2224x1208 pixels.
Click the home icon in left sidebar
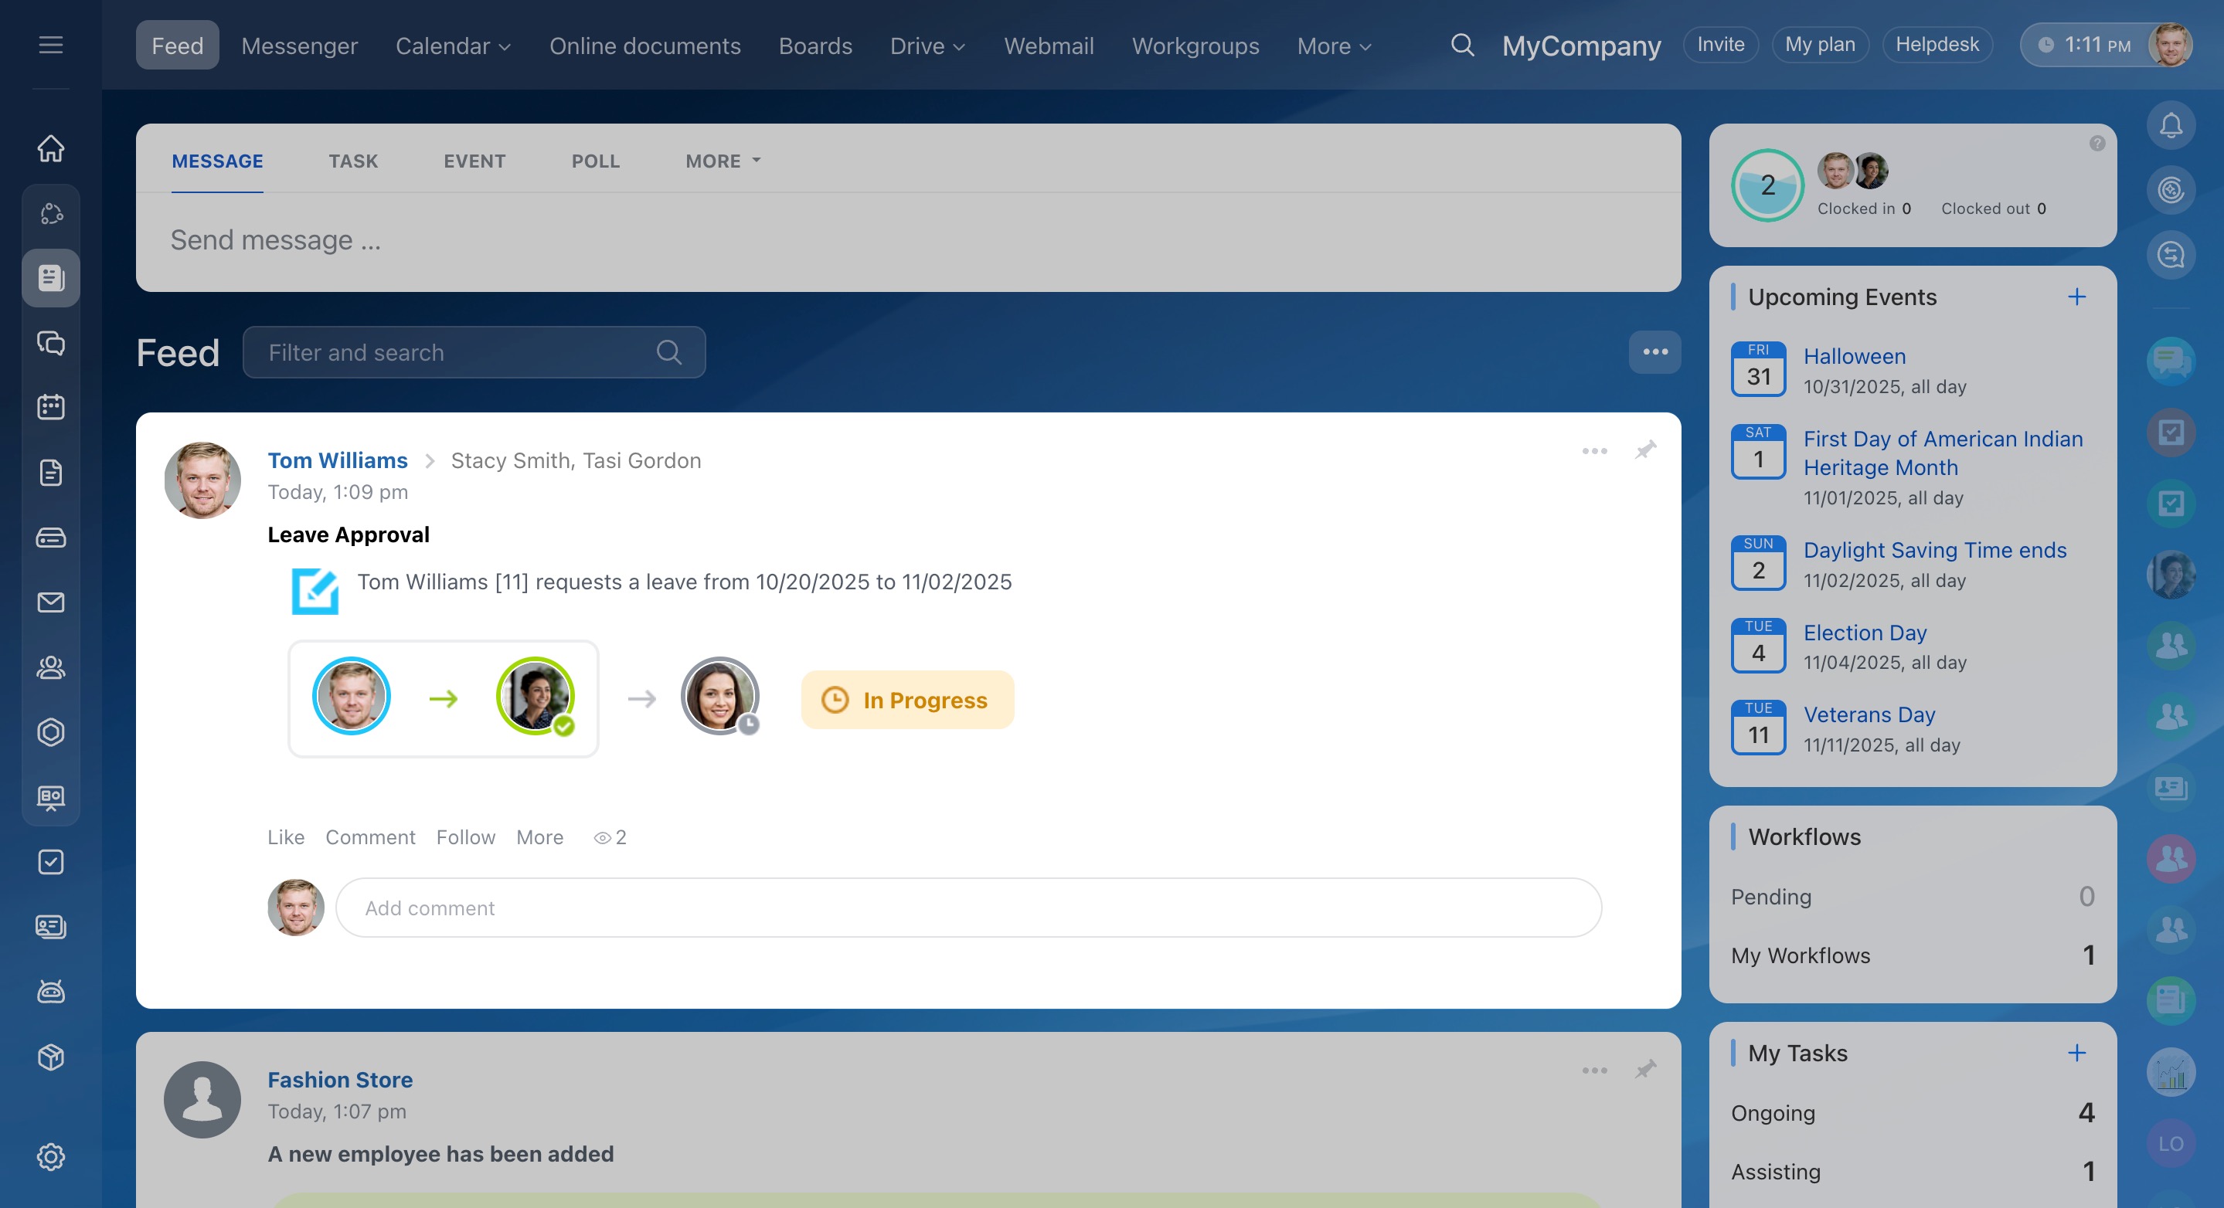pos(51,148)
